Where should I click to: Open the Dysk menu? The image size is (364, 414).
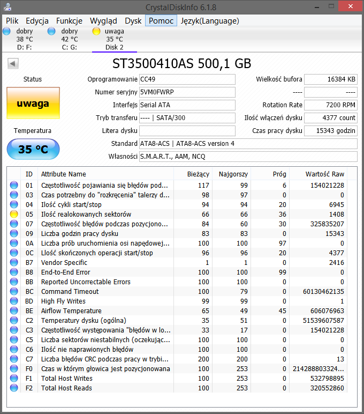click(x=133, y=20)
